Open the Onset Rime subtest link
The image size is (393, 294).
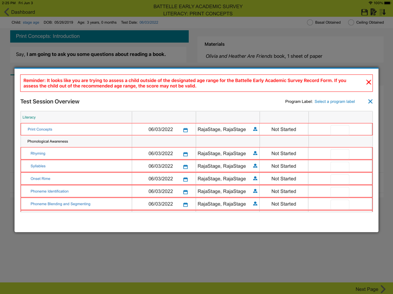pyautogui.click(x=40, y=179)
